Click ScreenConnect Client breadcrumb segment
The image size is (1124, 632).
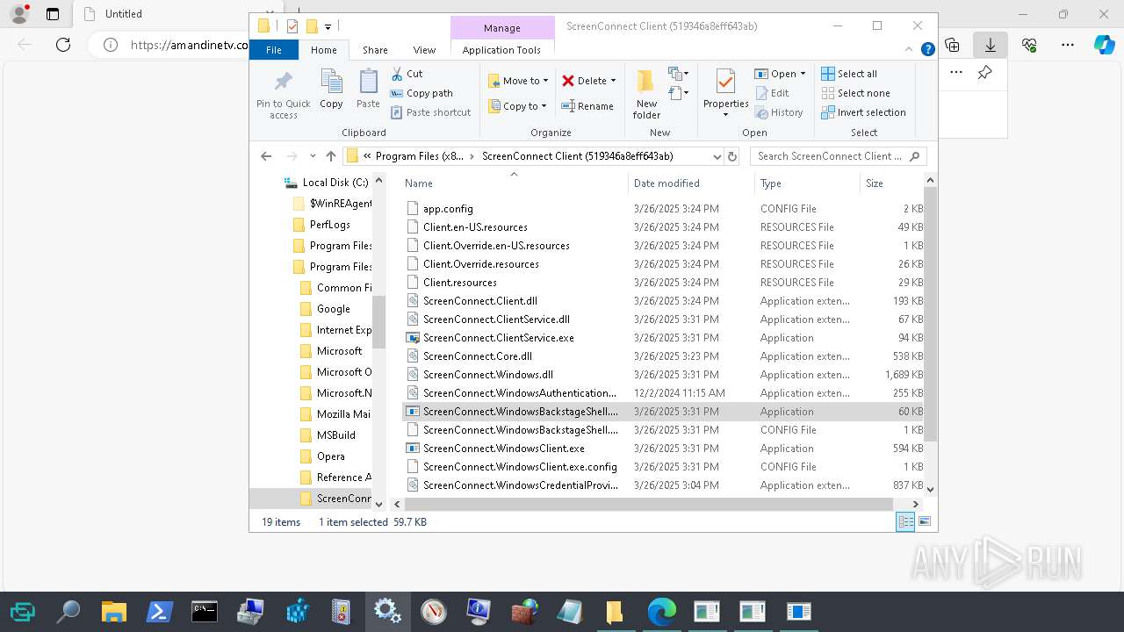click(x=578, y=156)
